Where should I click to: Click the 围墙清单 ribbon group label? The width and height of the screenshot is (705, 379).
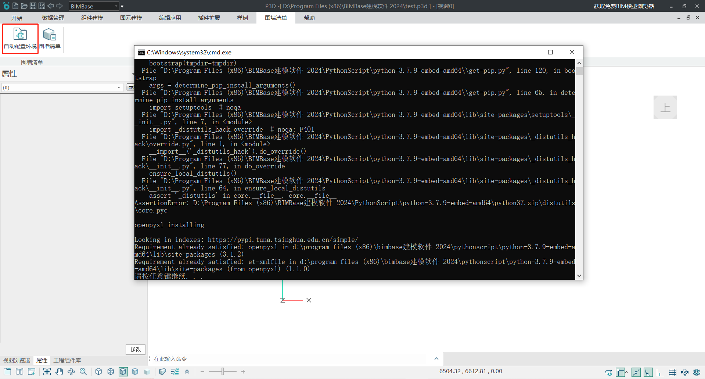click(x=32, y=62)
